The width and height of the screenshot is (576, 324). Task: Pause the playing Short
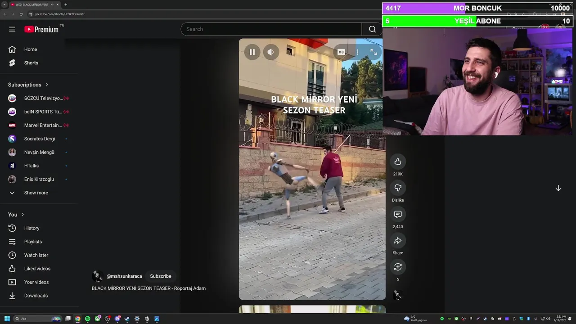pyautogui.click(x=252, y=52)
